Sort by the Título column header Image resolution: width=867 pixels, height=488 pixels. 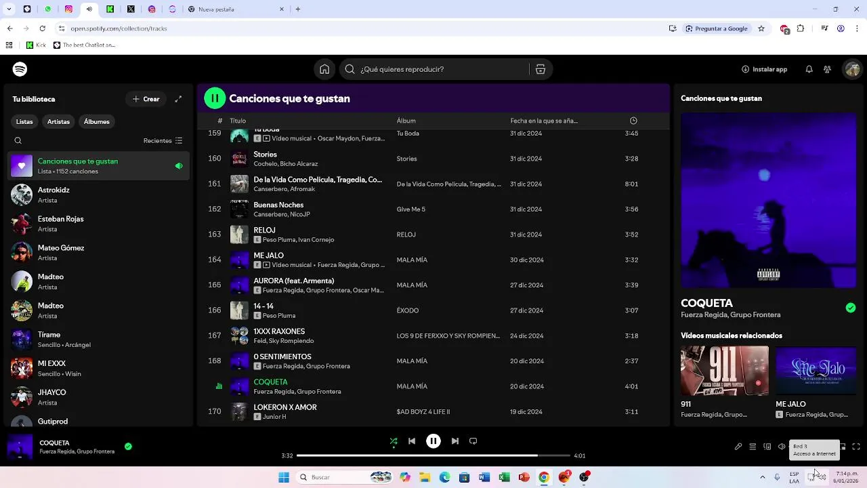point(238,121)
